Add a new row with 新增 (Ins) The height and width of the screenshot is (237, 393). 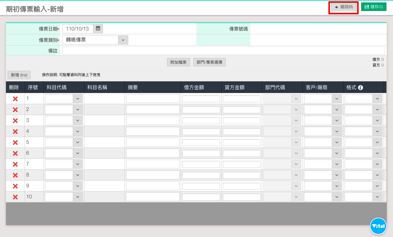[x=19, y=75]
